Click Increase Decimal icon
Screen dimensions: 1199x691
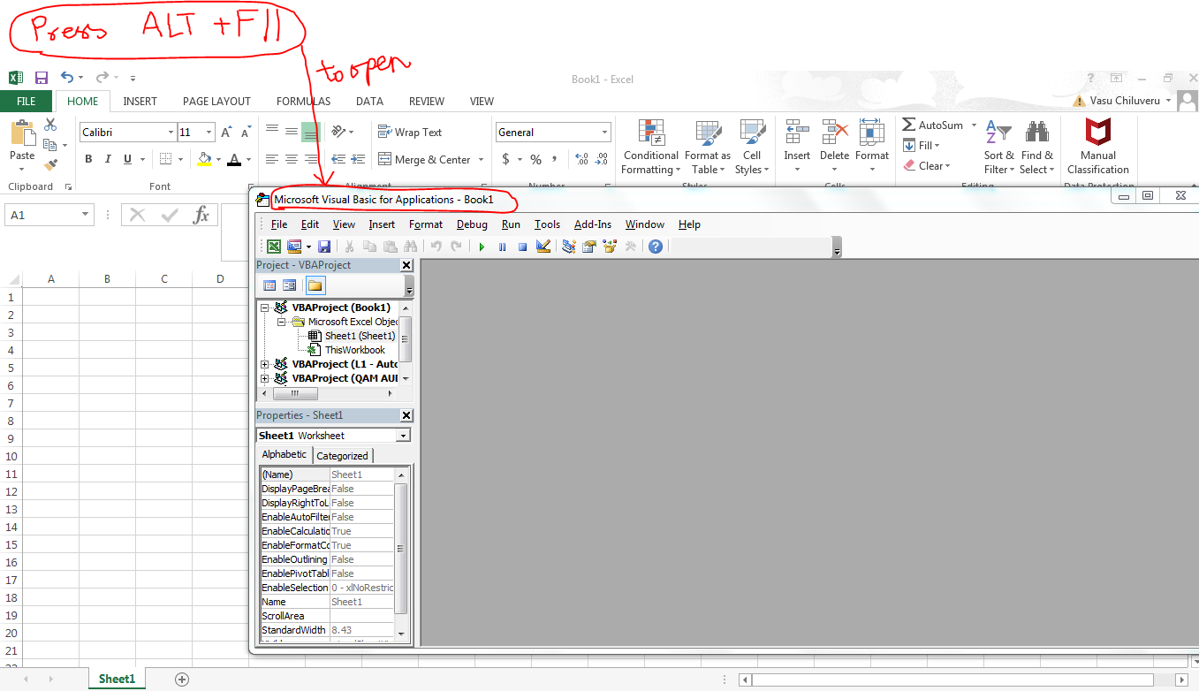(581, 160)
